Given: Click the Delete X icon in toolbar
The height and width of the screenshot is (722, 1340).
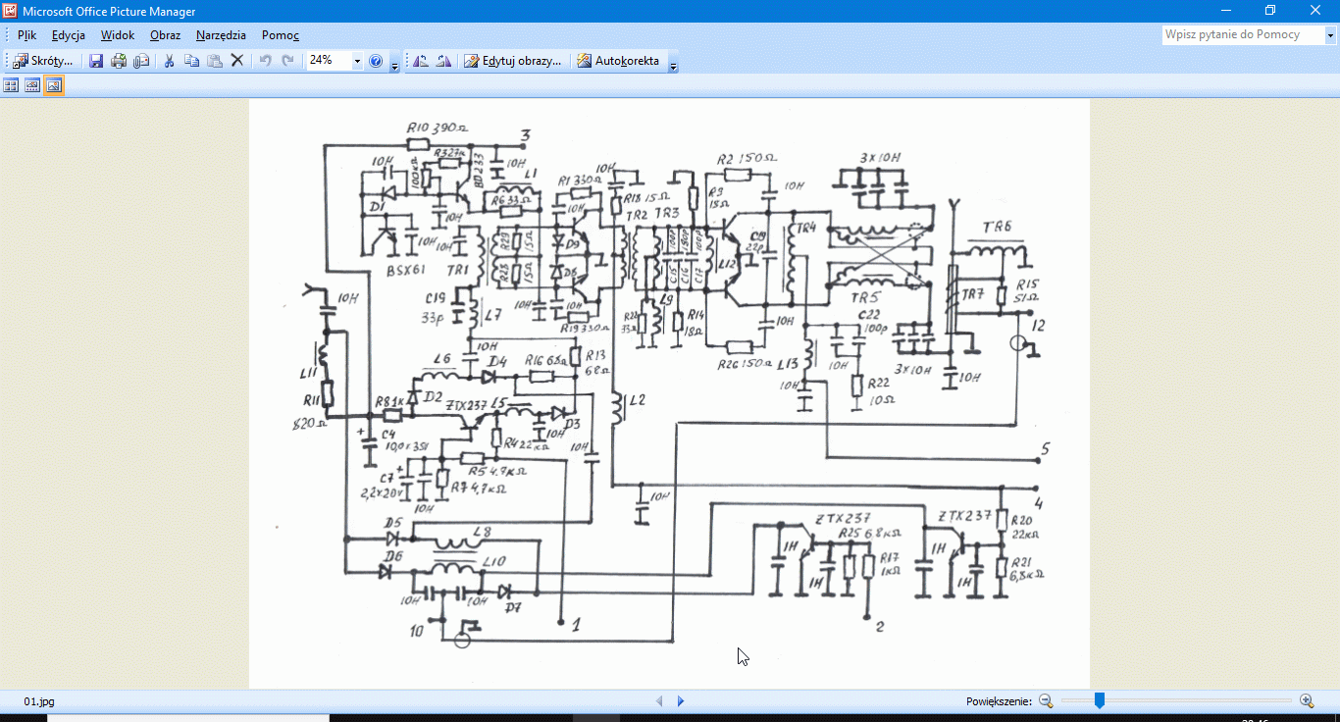Looking at the screenshot, I should (x=236, y=61).
